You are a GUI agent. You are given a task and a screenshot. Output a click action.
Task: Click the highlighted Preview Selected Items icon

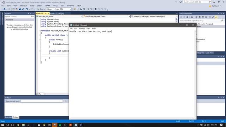(216, 17)
